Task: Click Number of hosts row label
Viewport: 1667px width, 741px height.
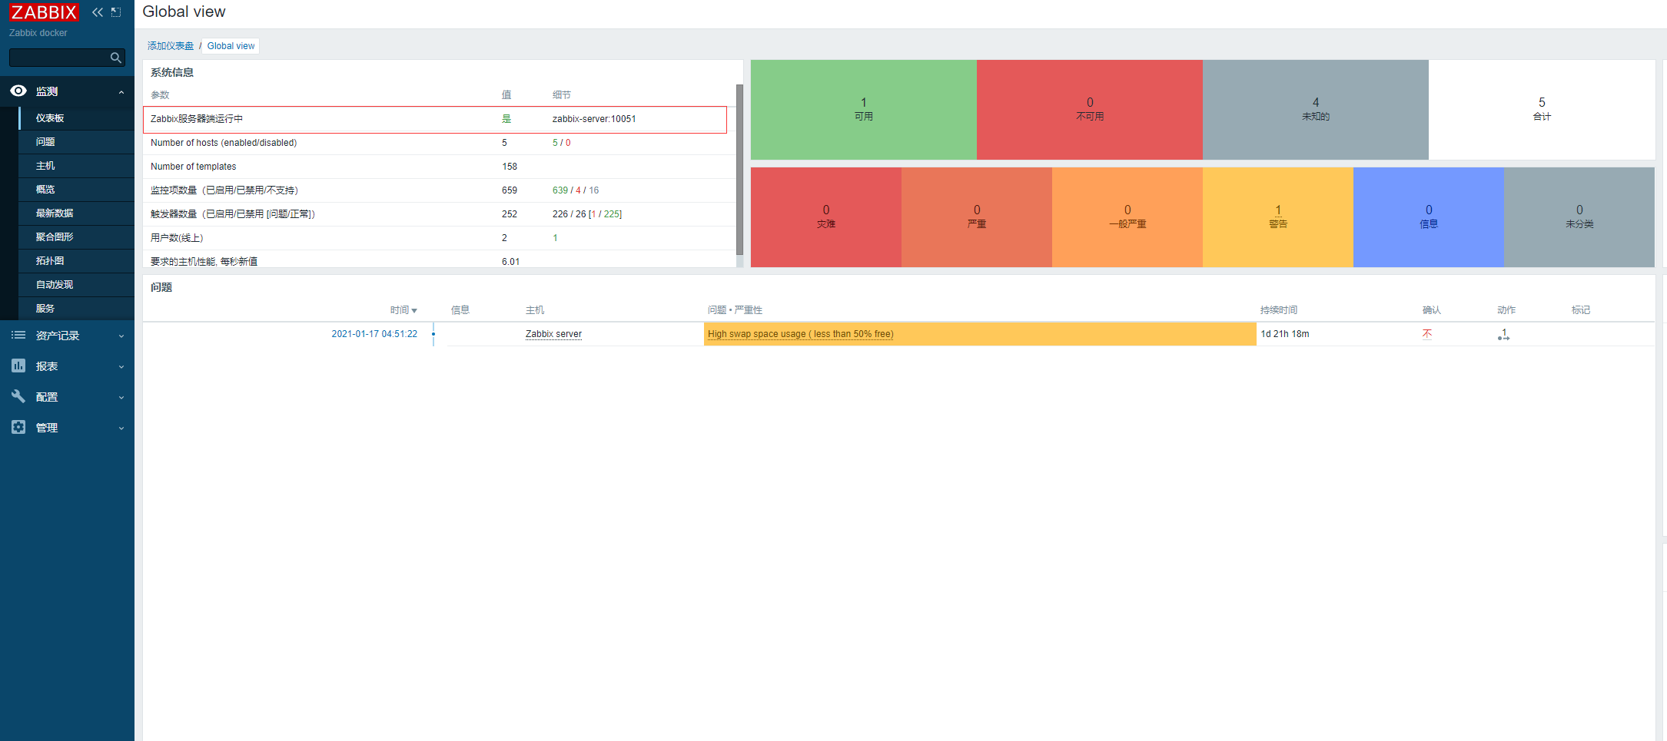Action: [224, 143]
